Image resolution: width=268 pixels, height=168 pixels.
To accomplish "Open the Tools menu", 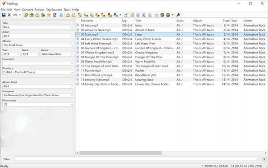I will pyautogui.click(x=67, y=9).
